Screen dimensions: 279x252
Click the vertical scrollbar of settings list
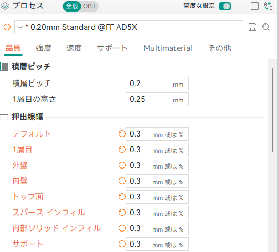[x=272, y=110]
